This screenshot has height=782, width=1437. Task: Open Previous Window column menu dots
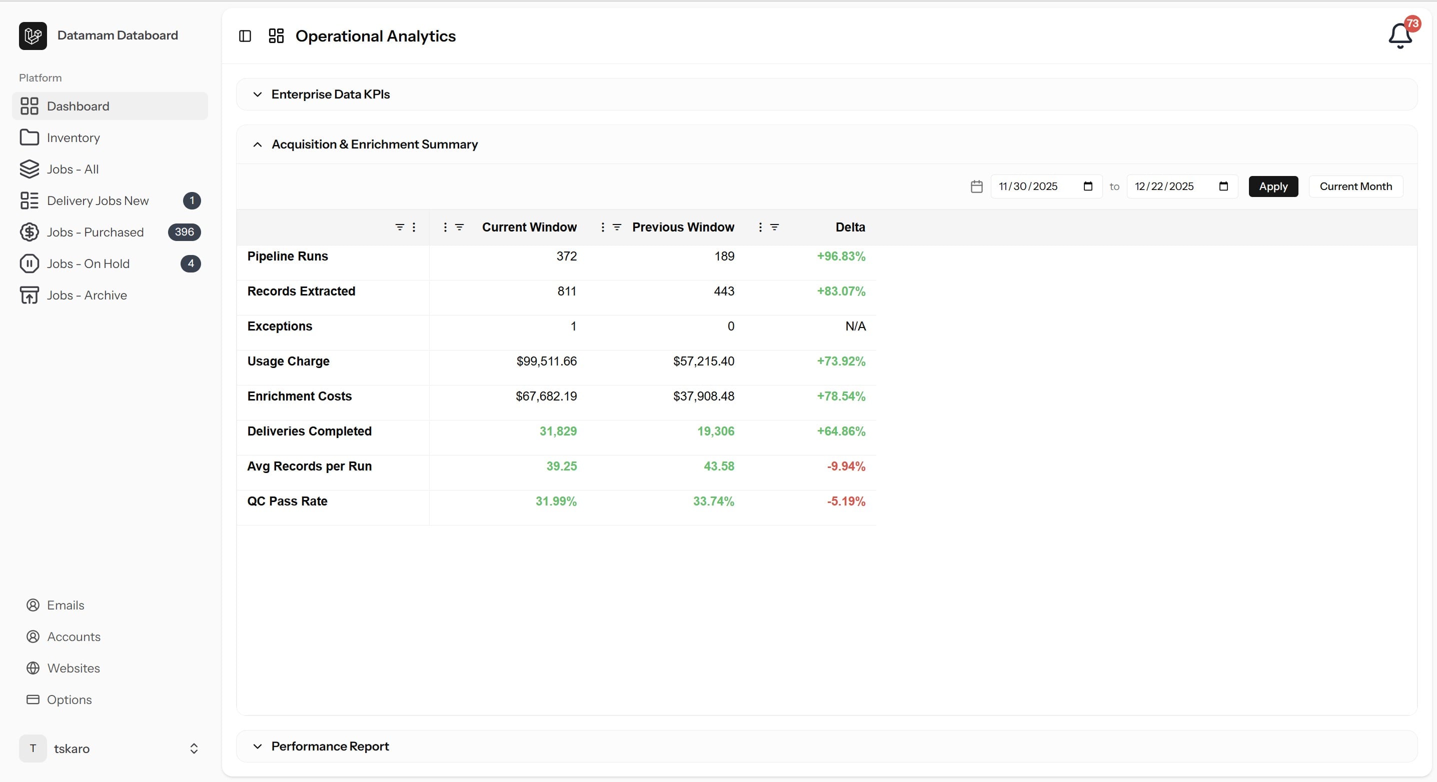tap(603, 227)
